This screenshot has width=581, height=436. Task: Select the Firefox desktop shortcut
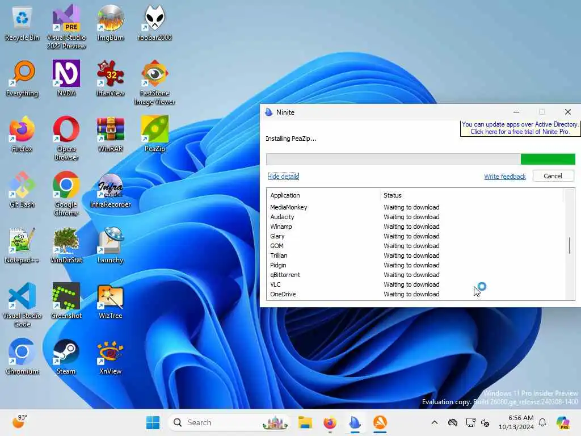[x=22, y=134]
